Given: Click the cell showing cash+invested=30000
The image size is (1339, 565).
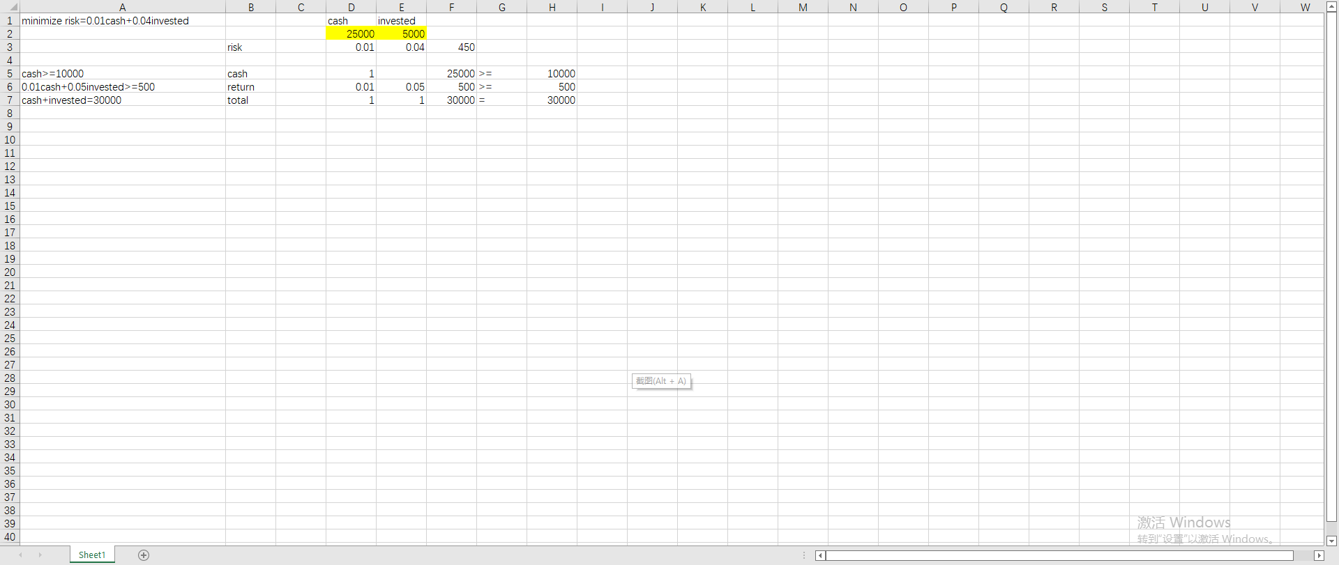Looking at the screenshot, I should [122, 100].
